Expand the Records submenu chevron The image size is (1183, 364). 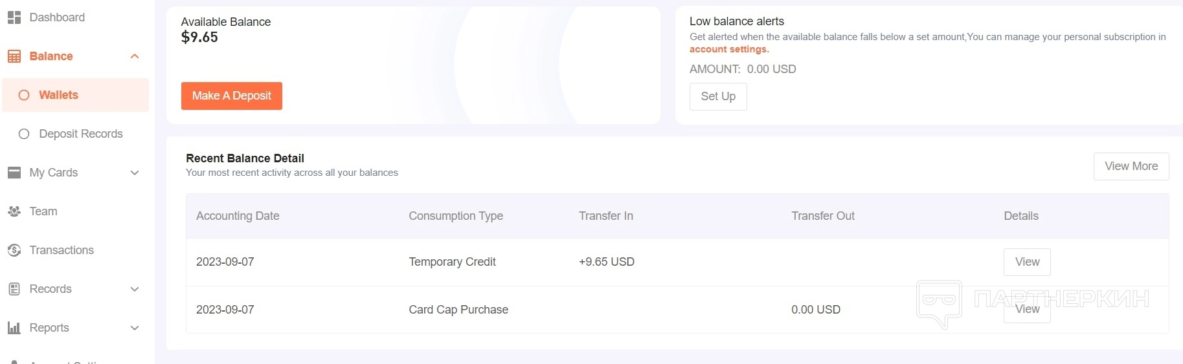pos(135,289)
